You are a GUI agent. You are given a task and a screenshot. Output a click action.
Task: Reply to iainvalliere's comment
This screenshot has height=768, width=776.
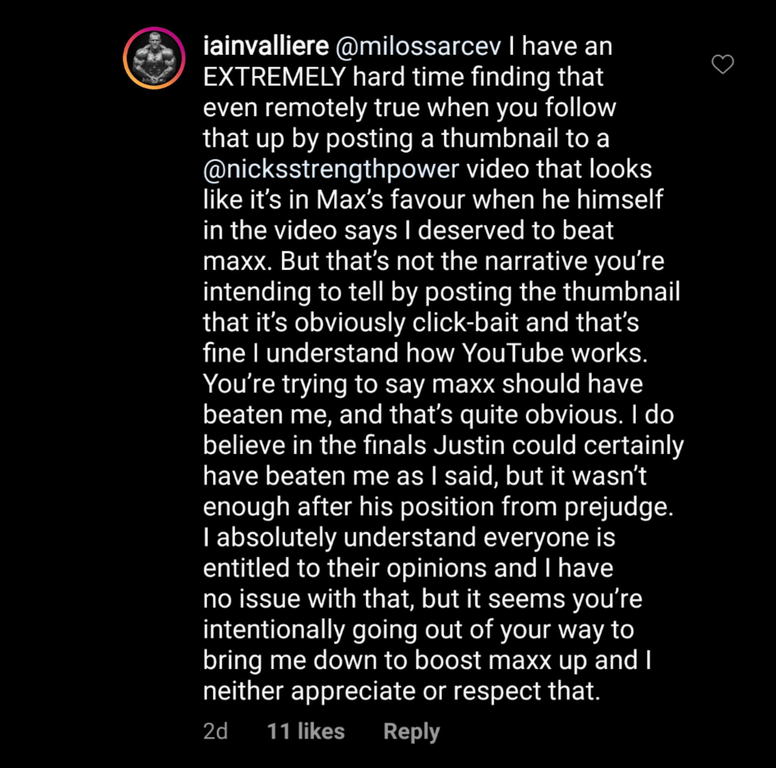[411, 731]
